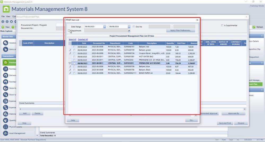This screenshot has width=265, height=142.
Task: Open the Asset Management module icon
Action: point(5,133)
